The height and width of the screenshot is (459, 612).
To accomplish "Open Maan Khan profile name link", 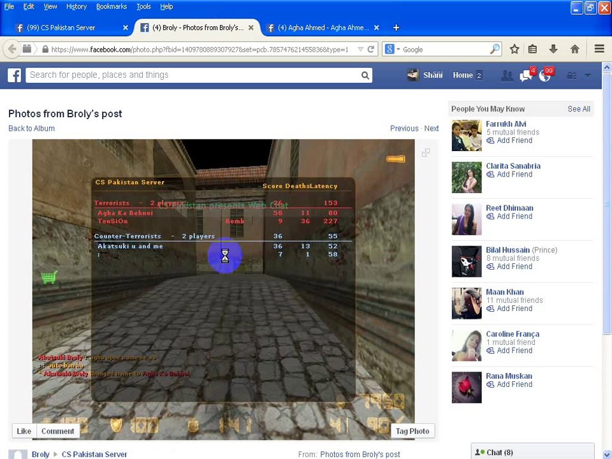I will [x=505, y=292].
